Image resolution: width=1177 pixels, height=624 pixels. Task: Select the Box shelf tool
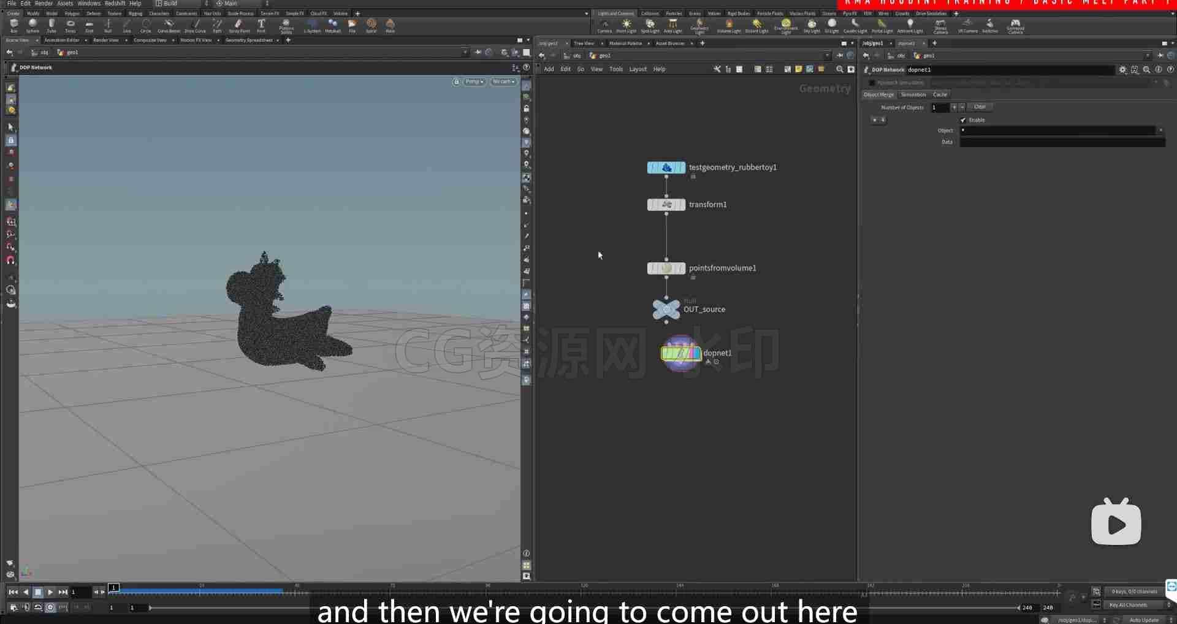[13, 25]
